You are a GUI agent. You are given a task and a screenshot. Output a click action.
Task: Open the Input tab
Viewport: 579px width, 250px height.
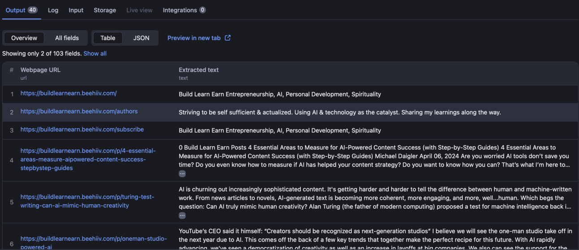coord(76,10)
